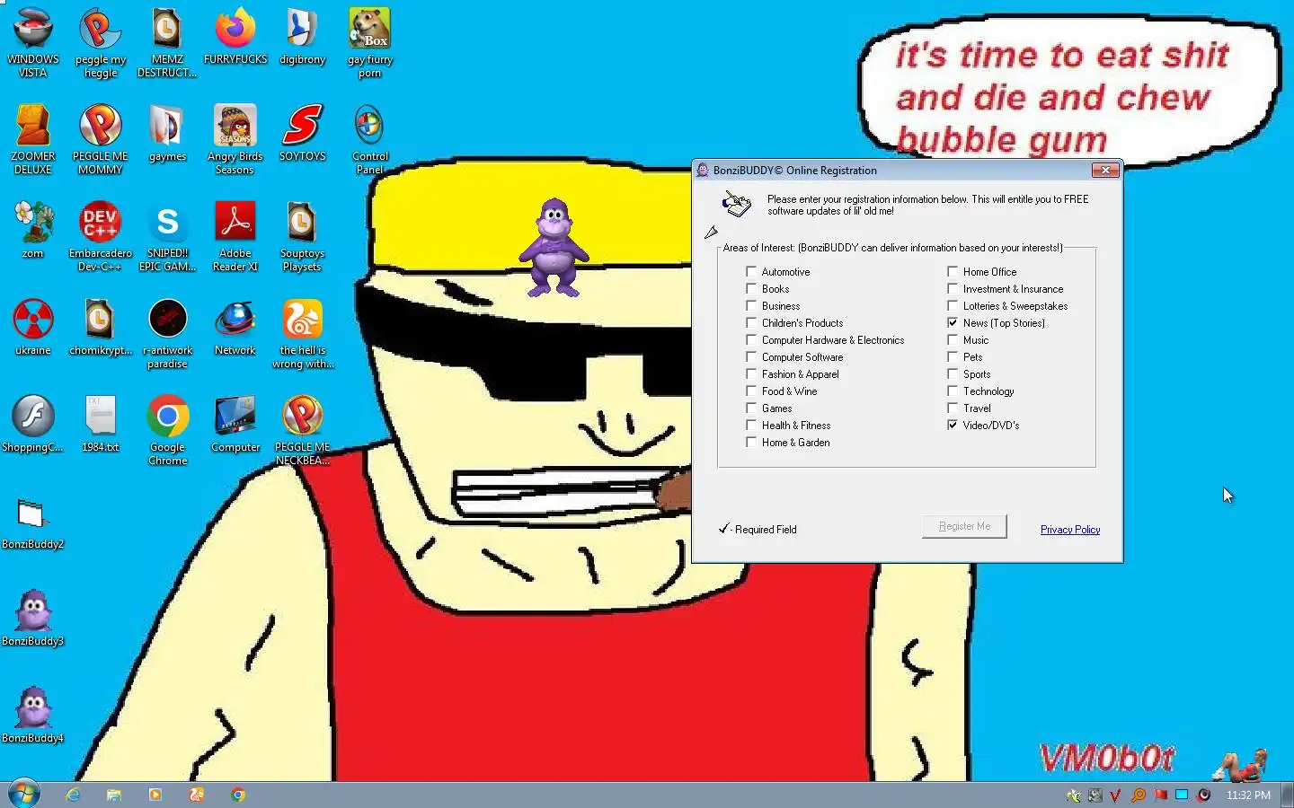Open the Network desktop icon
The image size is (1294, 808).
click(235, 327)
